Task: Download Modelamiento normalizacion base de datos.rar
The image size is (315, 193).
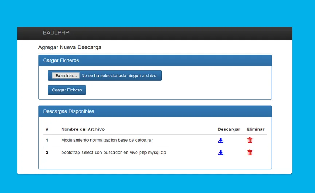Action: [221, 140]
